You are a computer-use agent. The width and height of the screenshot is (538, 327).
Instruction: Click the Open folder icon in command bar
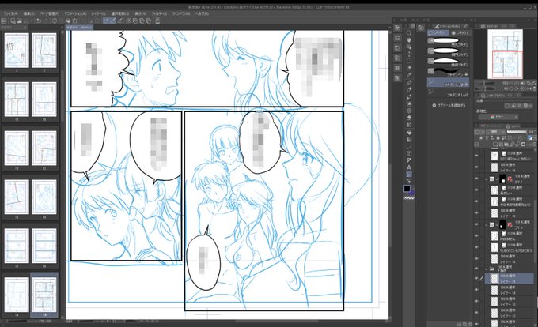(x=20, y=21)
